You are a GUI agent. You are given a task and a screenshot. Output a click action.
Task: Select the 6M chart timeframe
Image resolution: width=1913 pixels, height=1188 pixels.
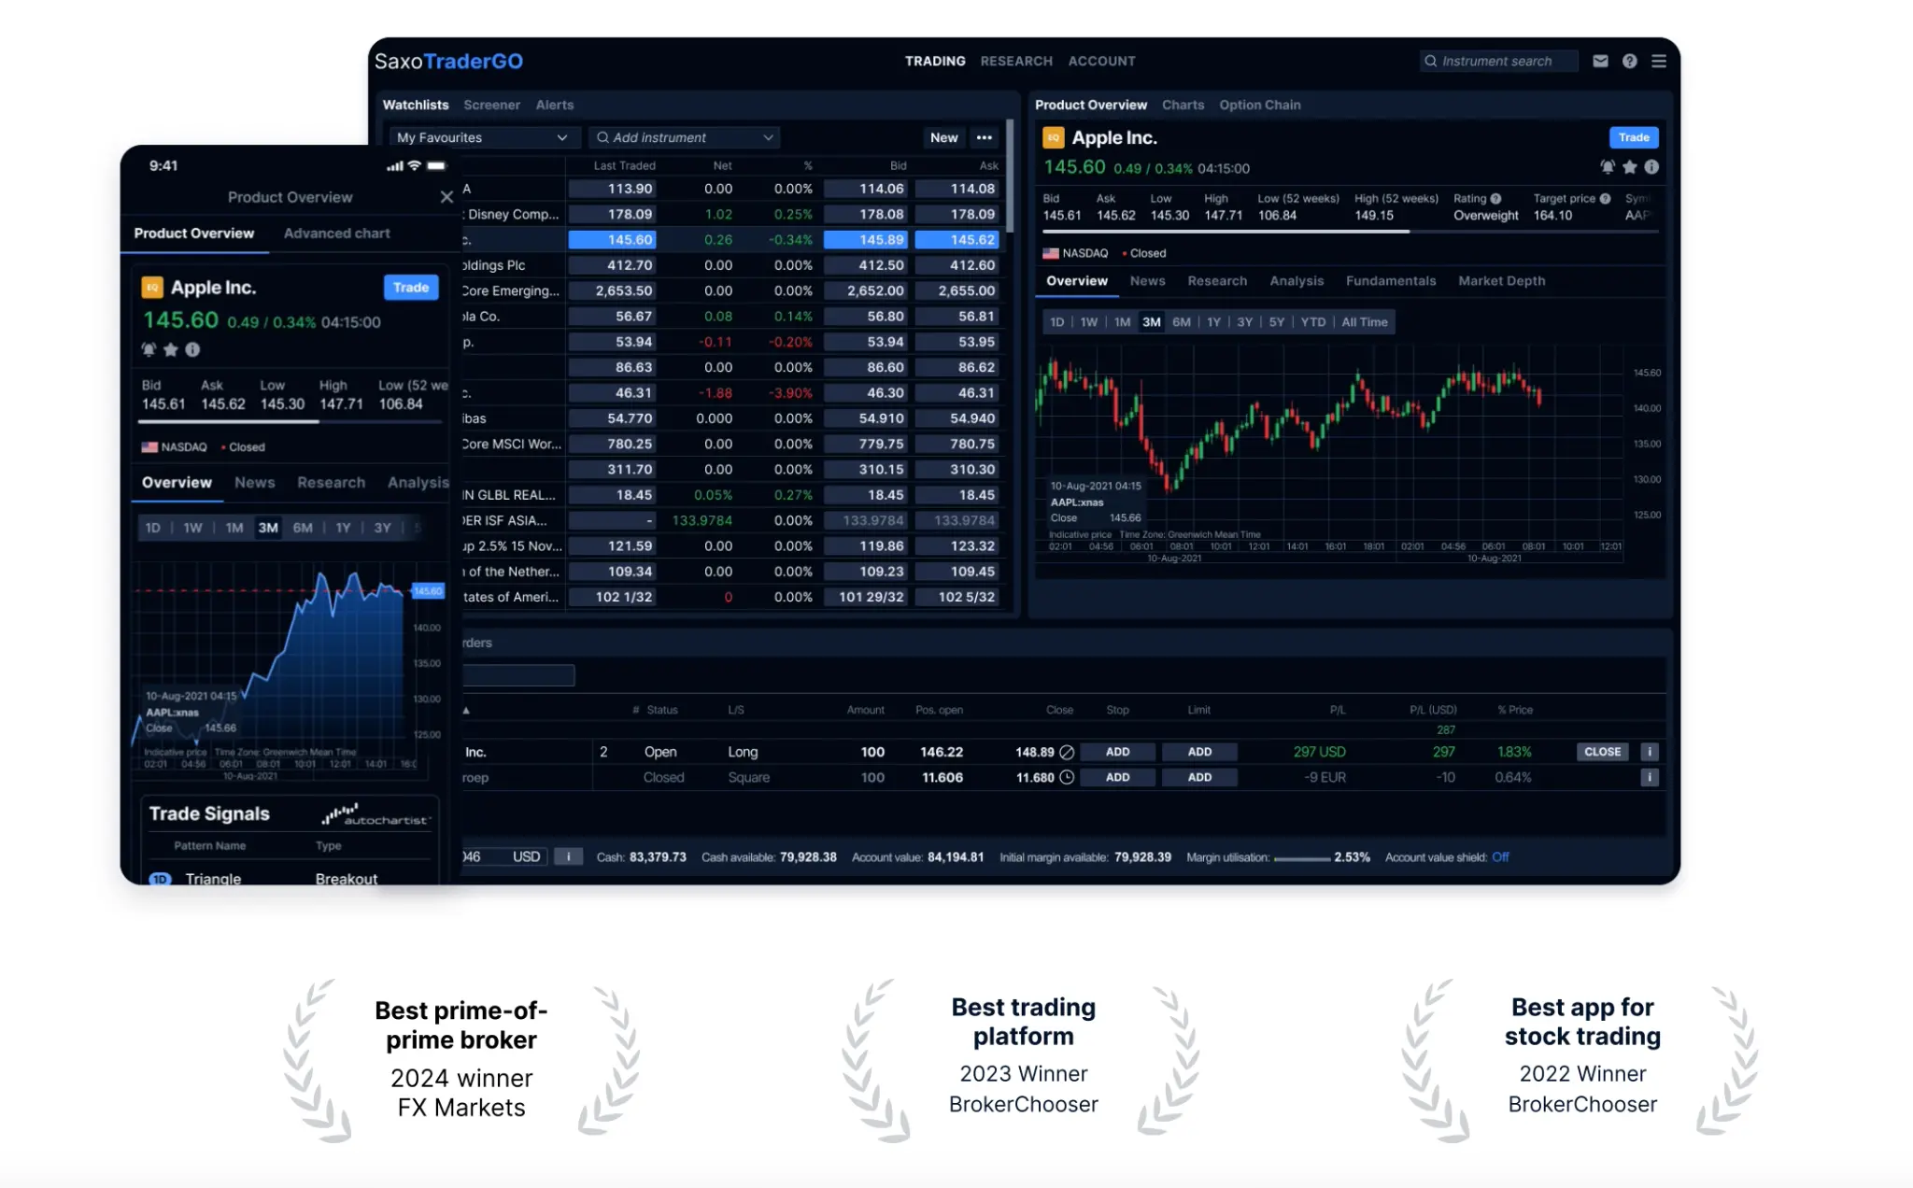(x=1181, y=322)
